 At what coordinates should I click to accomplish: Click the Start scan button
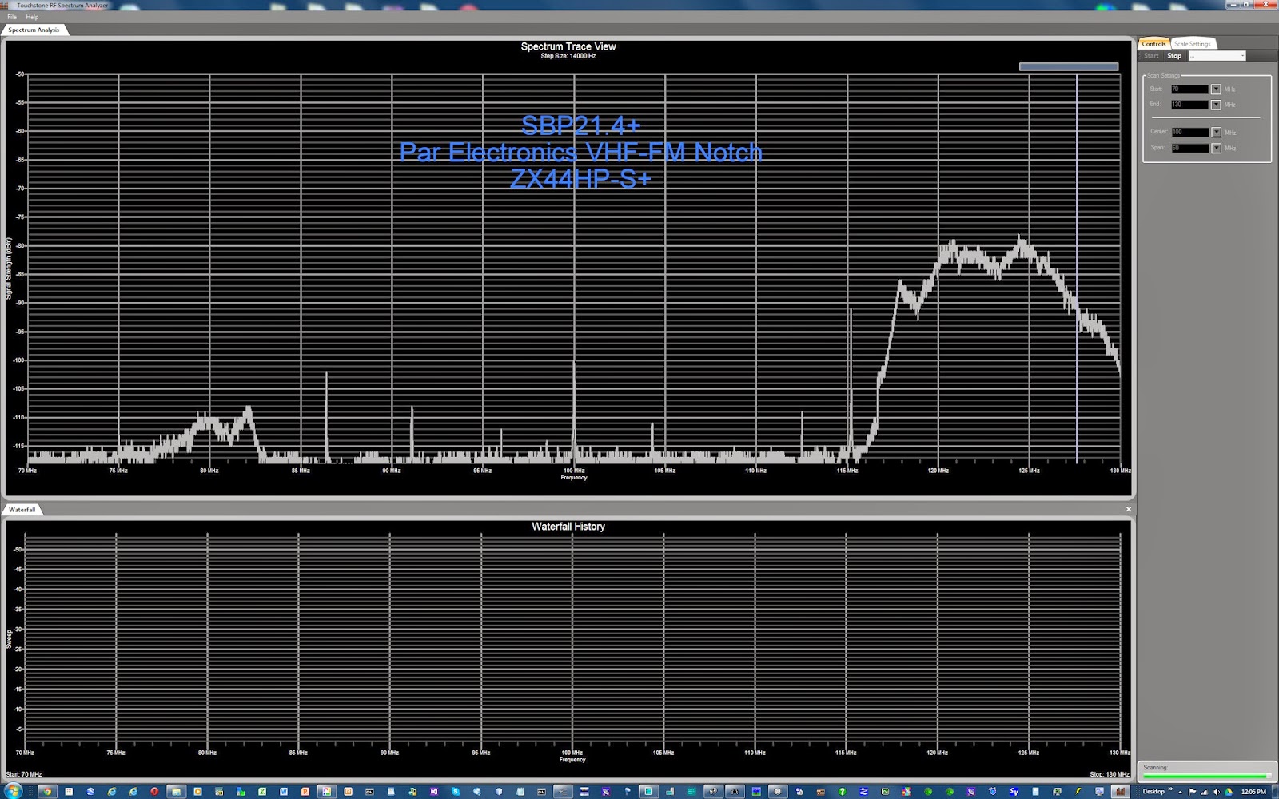[1151, 56]
